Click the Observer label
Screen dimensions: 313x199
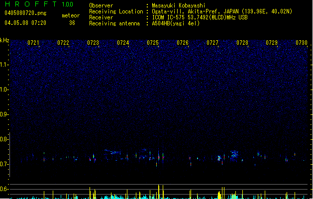pyautogui.click(x=101, y=5)
